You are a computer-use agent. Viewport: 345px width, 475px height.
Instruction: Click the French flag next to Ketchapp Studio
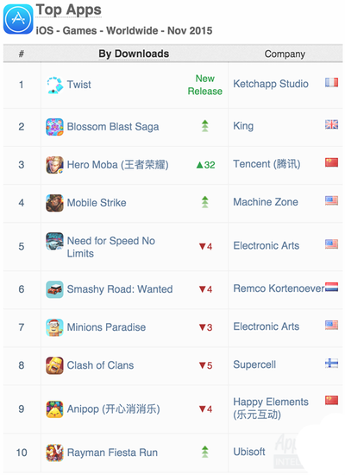[332, 82]
